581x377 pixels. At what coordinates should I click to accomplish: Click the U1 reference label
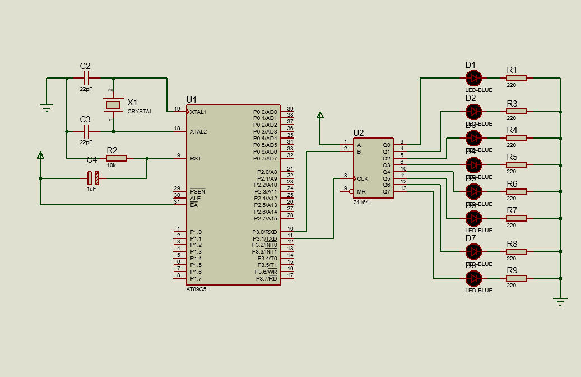[x=192, y=100]
